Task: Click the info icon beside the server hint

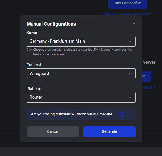Action: point(29,50)
